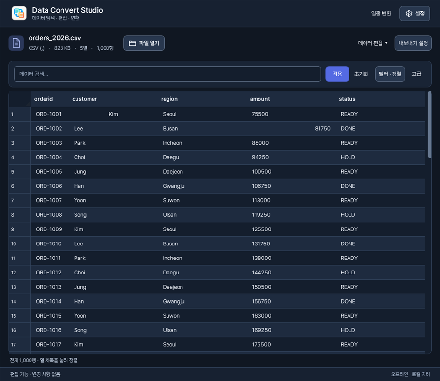Click the 오프라인 · 로컬 처리 status text
The width and height of the screenshot is (440, 381).
pyautogui.click(x=410, y=374)
